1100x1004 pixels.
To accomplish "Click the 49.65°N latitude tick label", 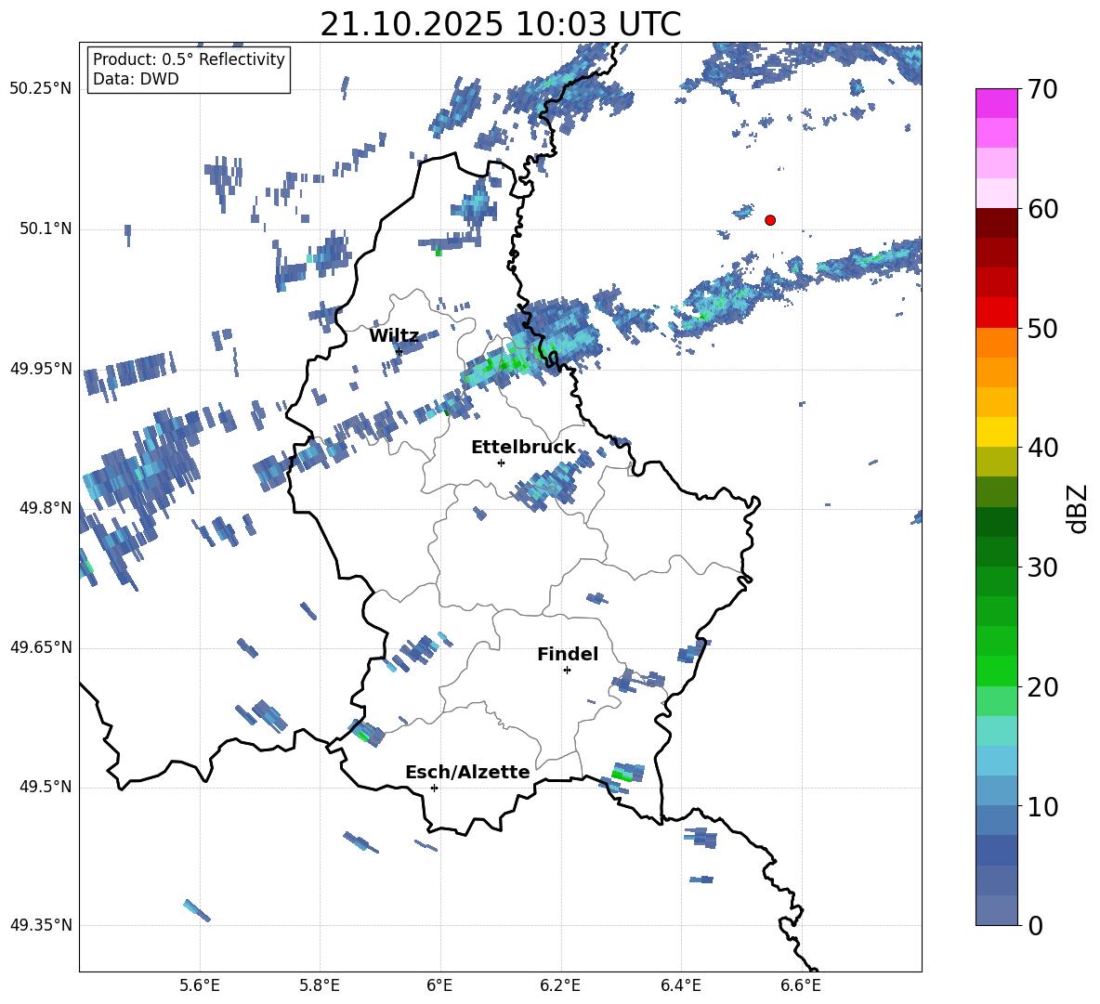I will point(41,647).
